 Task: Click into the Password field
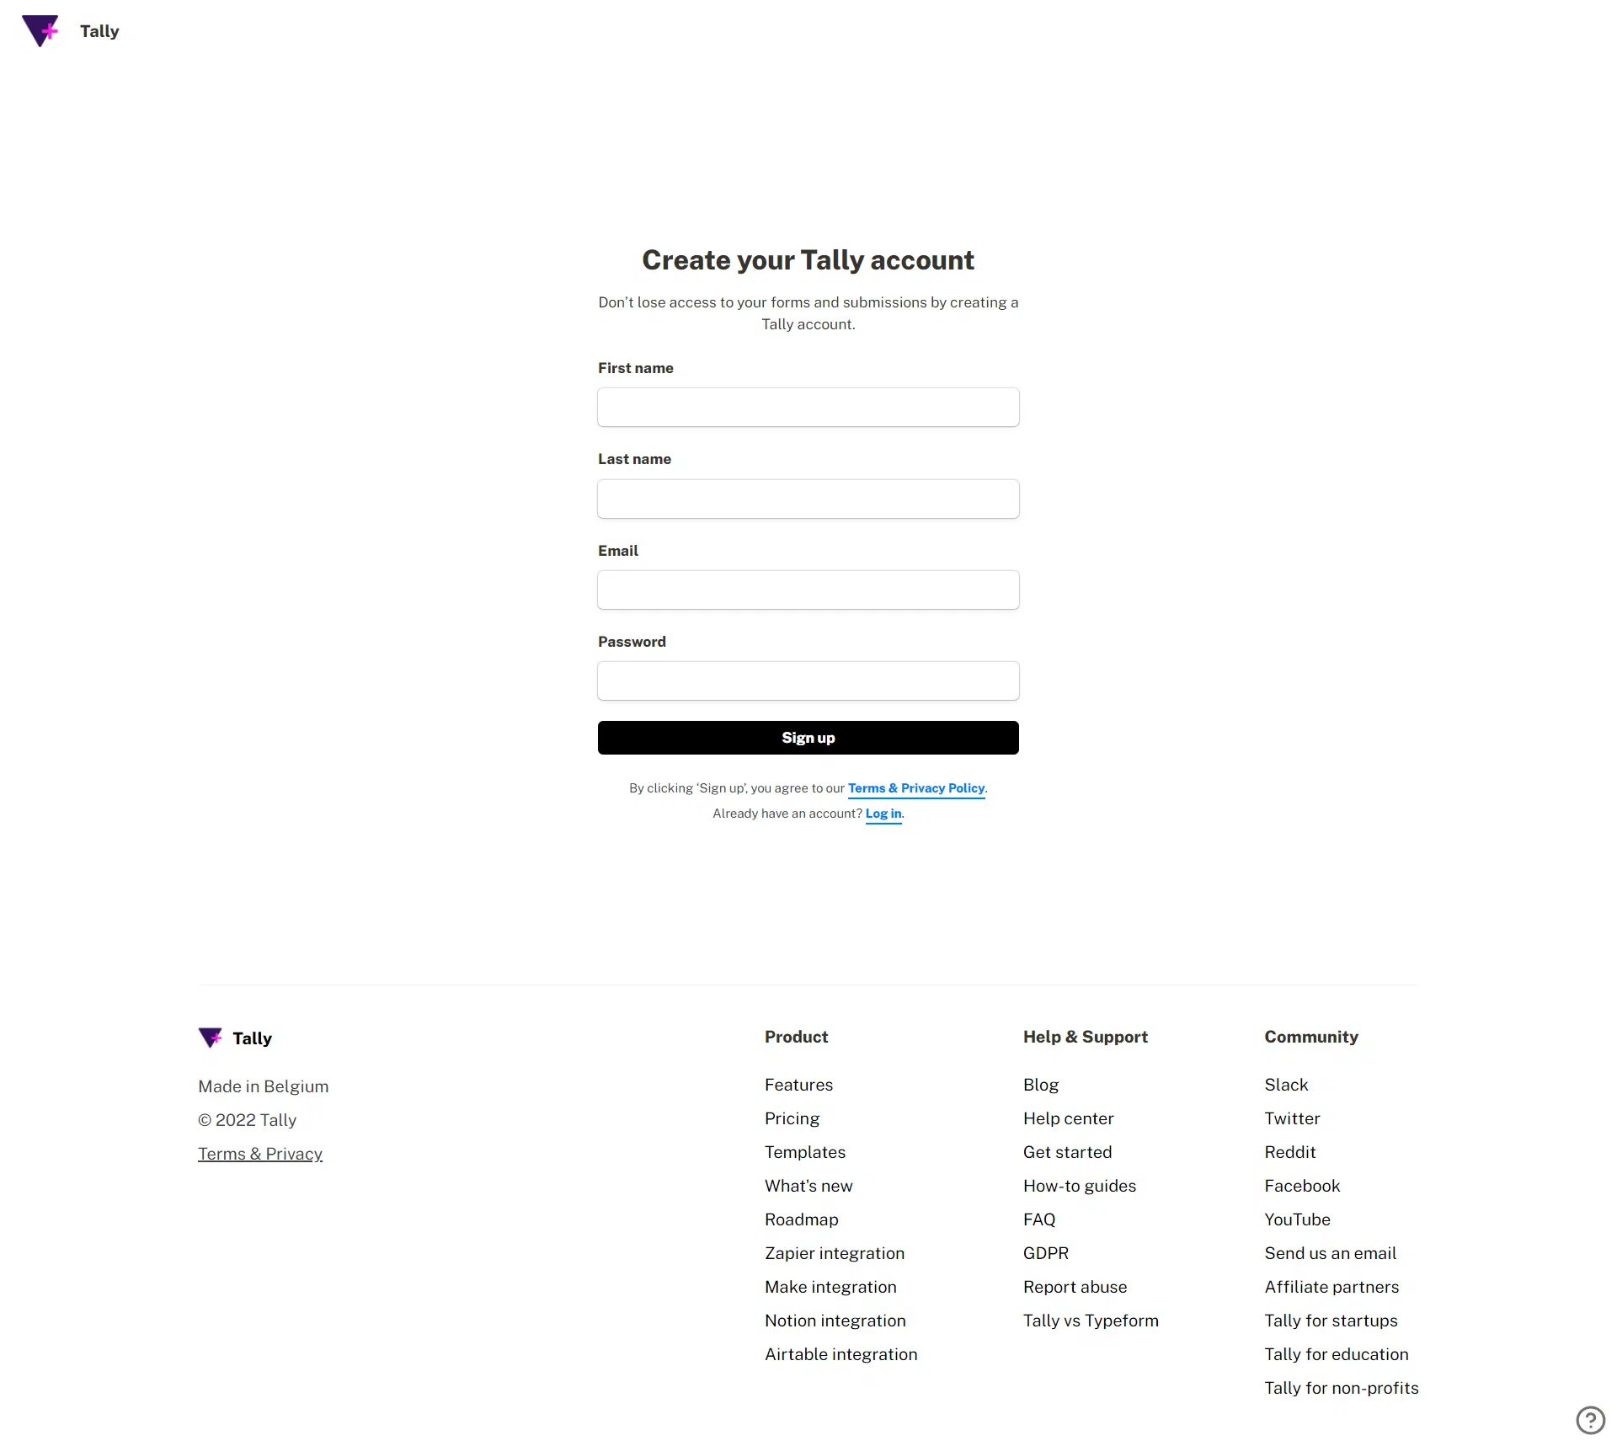click(x=808, y=681)
